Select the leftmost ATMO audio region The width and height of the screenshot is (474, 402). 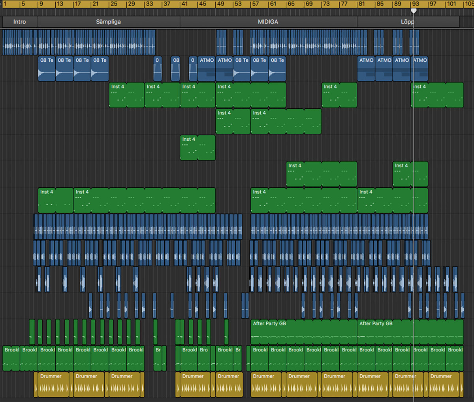(207, 68)
